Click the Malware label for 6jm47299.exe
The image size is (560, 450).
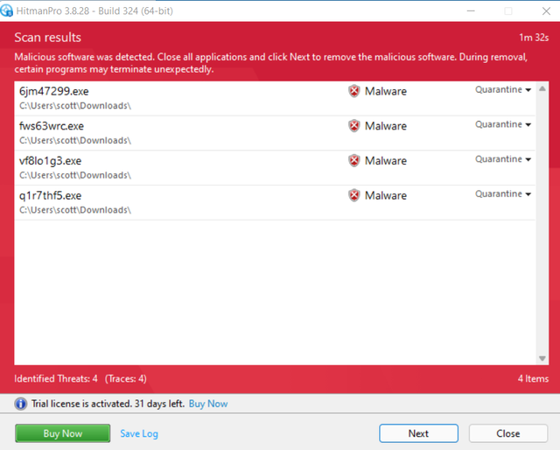pos(386,91)
